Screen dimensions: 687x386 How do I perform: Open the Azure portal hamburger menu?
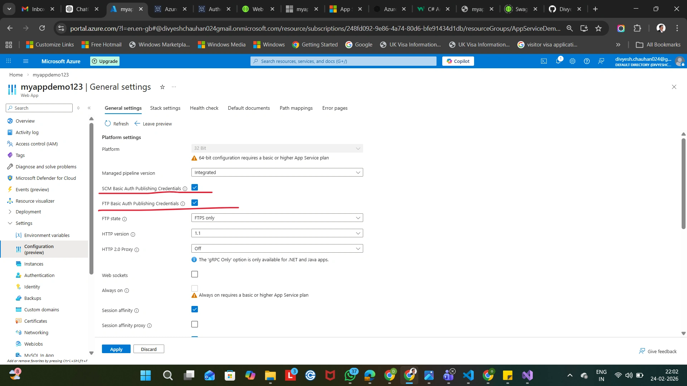coord(26,61)
